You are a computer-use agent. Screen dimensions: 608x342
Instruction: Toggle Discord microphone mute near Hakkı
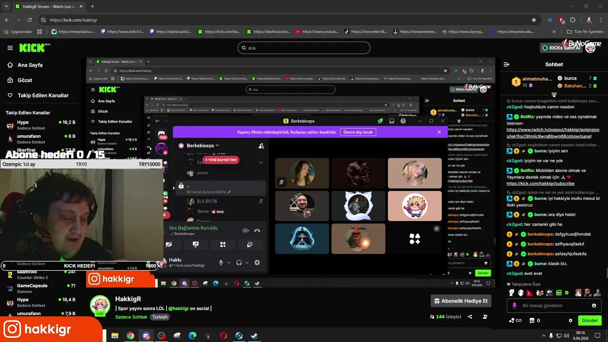[x=221, y=263]
